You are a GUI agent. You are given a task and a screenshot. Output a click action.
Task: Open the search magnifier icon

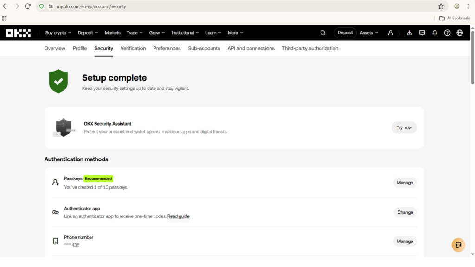(323, 33)
